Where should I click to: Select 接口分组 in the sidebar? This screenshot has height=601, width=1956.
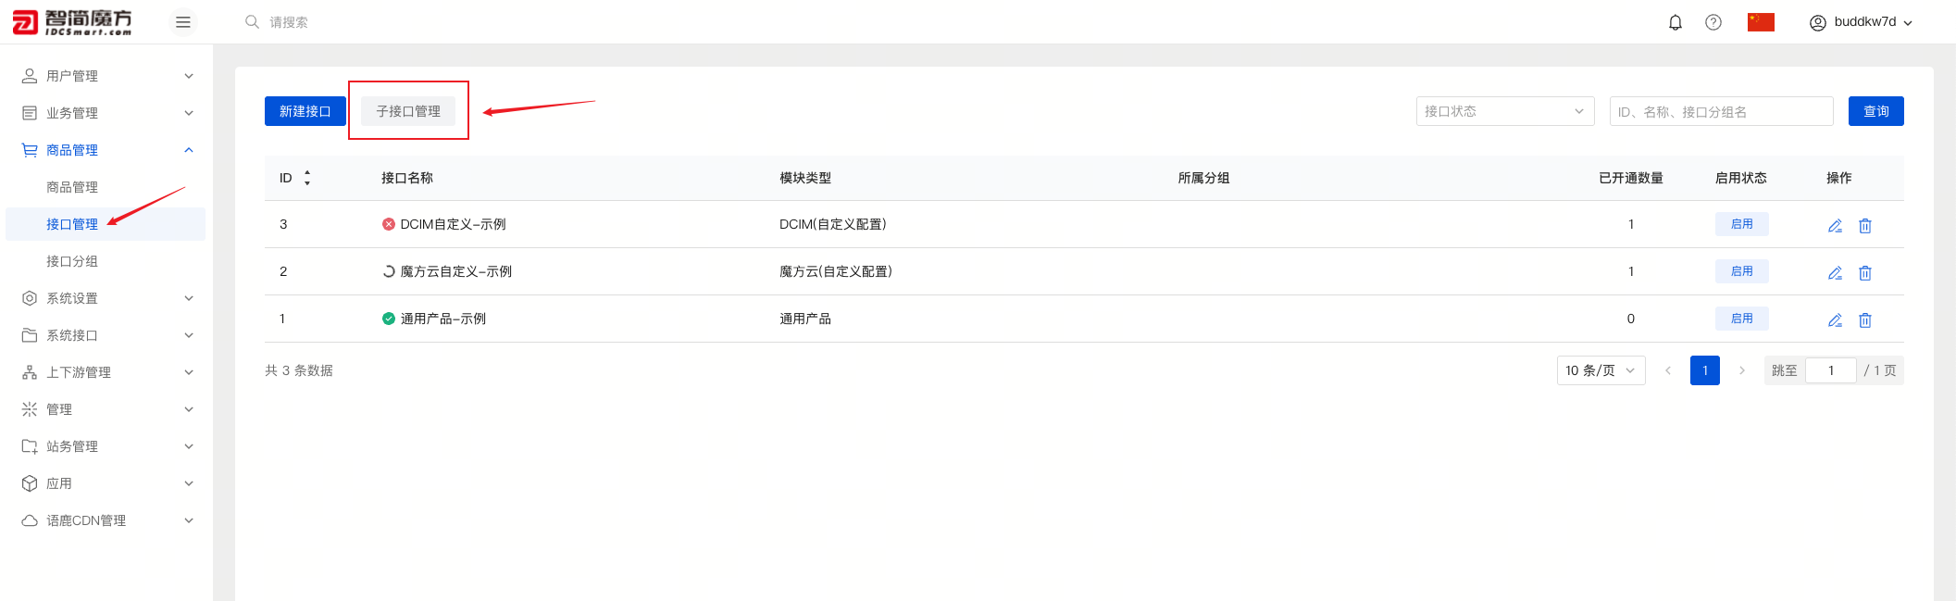pos(72,261)
